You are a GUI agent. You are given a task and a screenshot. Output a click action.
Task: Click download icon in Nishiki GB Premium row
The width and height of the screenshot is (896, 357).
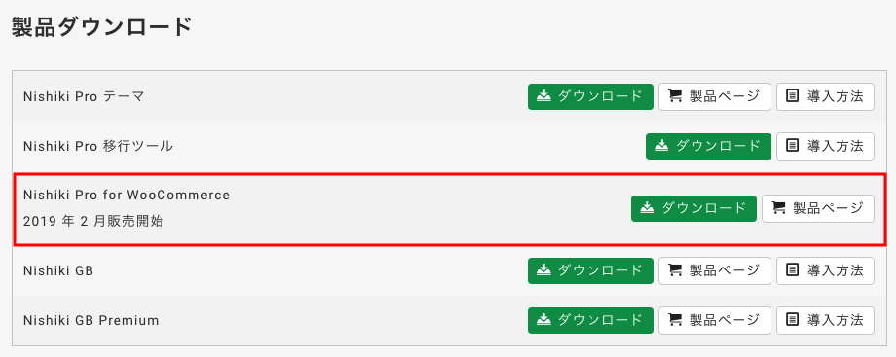(544, 320)
